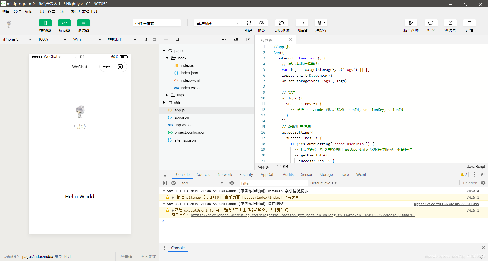Open index.wxml file
Screen dimensions: 488x261
(x=190, y=80)
